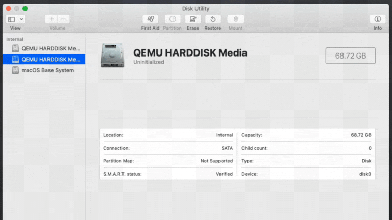Click the Mount toolbar icon
The image size is (392, 220).
coord(235,19)
